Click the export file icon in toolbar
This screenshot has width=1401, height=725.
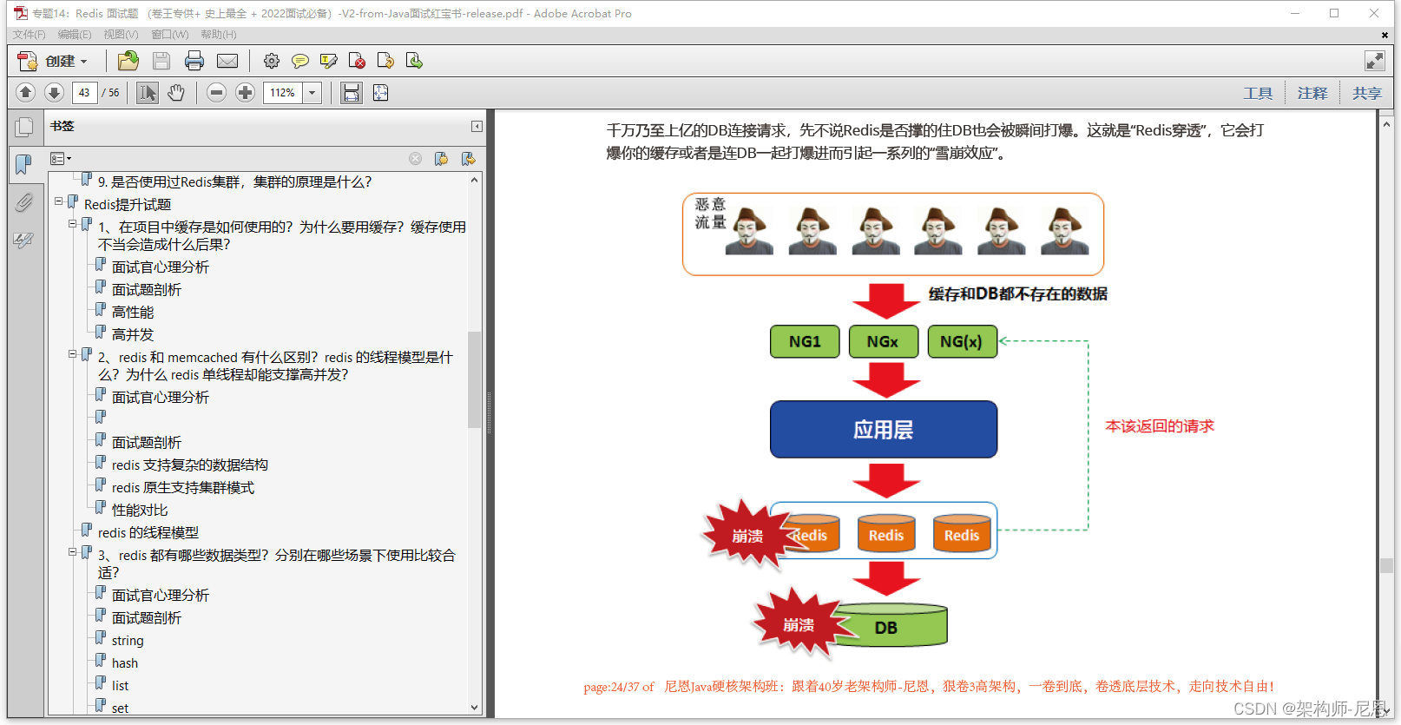click(414, 61)
